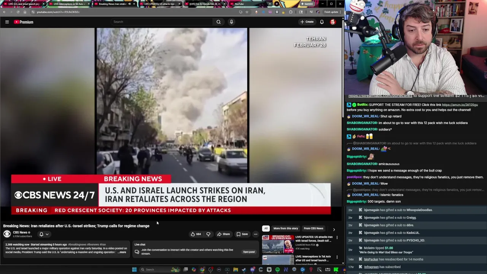
Task: Click the post4pox username in chat
Action: click(x=354, y=177)
